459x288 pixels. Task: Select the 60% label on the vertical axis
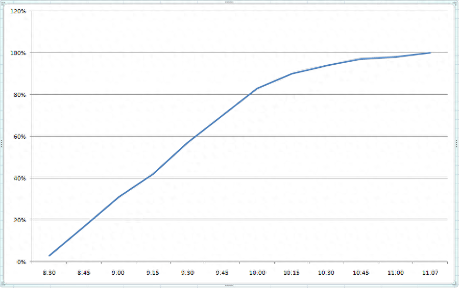click(x=20, y=137)
